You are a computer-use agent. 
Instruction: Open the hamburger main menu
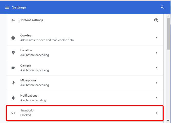(x=7, y=7)
